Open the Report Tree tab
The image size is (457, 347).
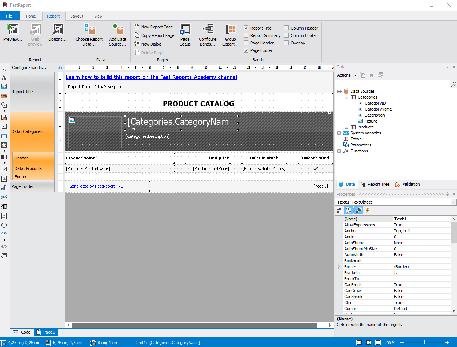coord(375,184)
